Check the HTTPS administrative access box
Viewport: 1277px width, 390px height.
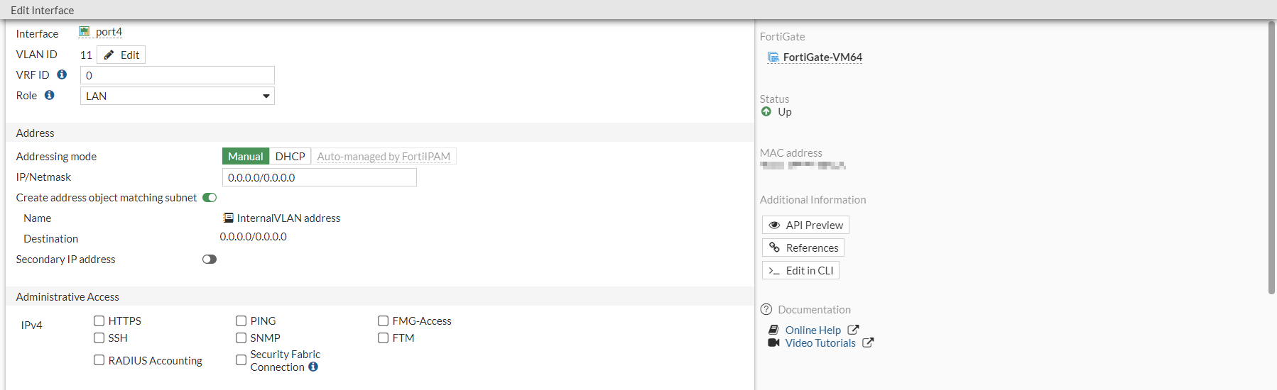[x=99, y=321]
